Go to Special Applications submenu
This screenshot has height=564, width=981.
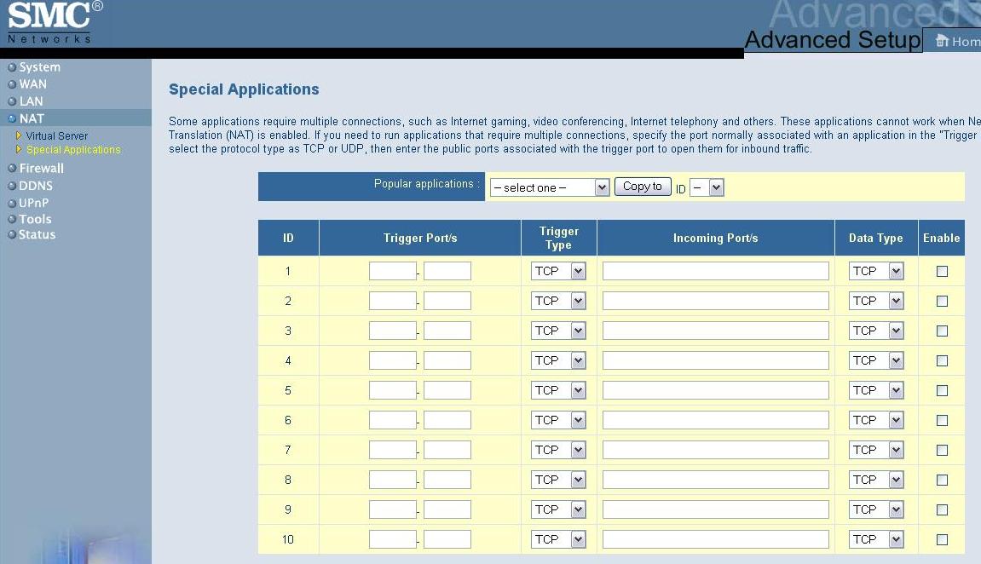tap(73, 149)
